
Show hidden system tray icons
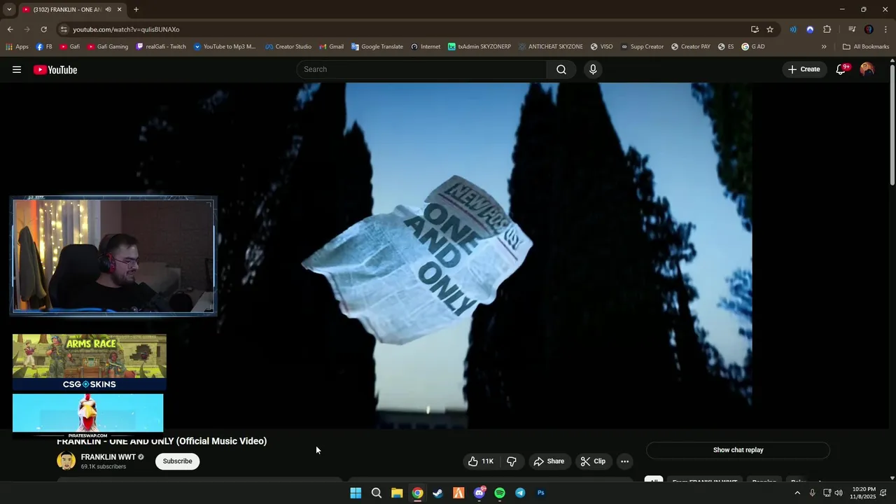coord(797,493)
